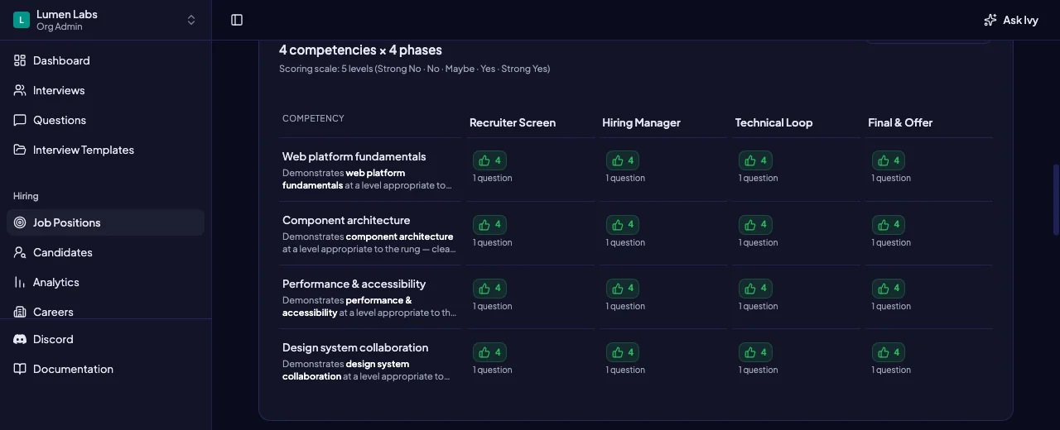Open Analytics in the sidebar
Image resolution: width=1060 pixels, height=430 pixels.
pyautogui.click(x=105, y=282)
